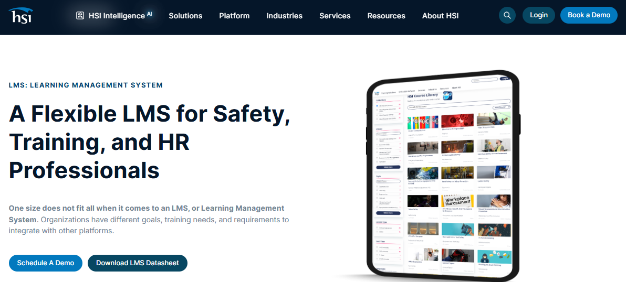Click Schedule A Demo button

tap(46, 263)
